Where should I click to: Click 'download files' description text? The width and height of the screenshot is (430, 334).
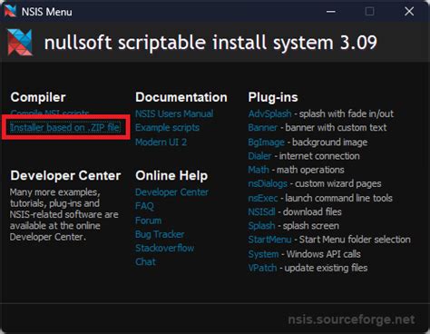click(x=312, y=211)
